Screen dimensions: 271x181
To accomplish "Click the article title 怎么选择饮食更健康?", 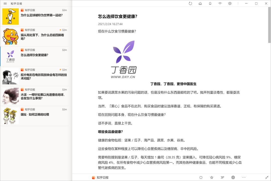I will (117, 16).
